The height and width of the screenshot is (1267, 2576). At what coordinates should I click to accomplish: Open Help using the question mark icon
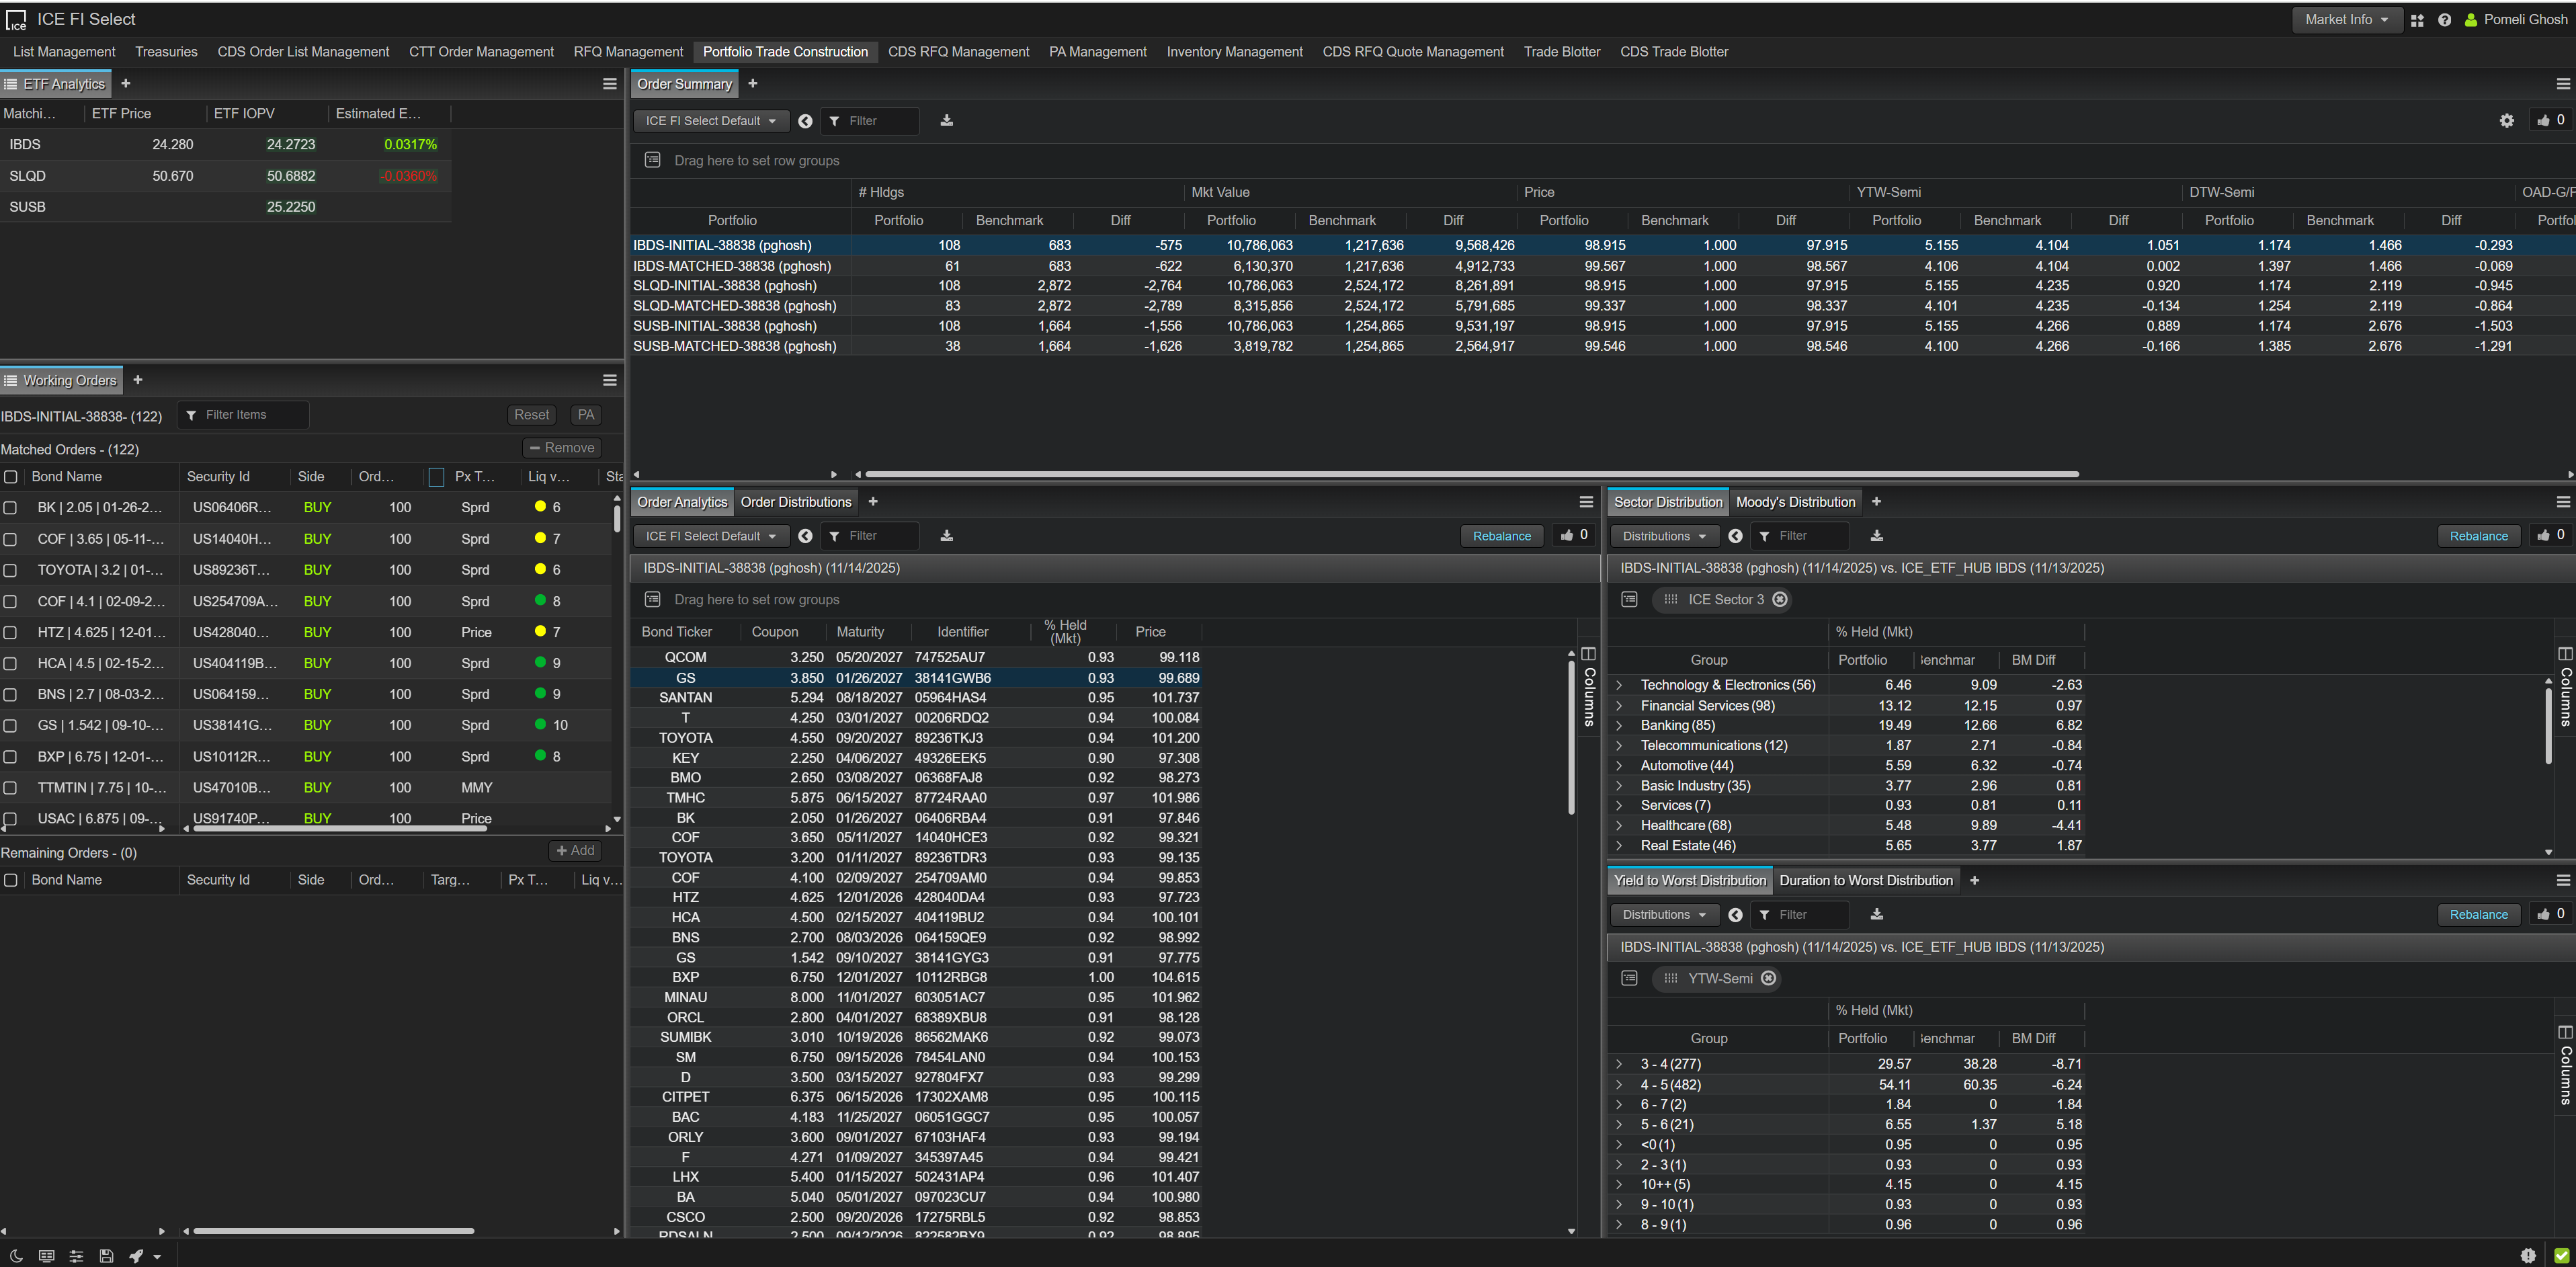pos(2444,19)
